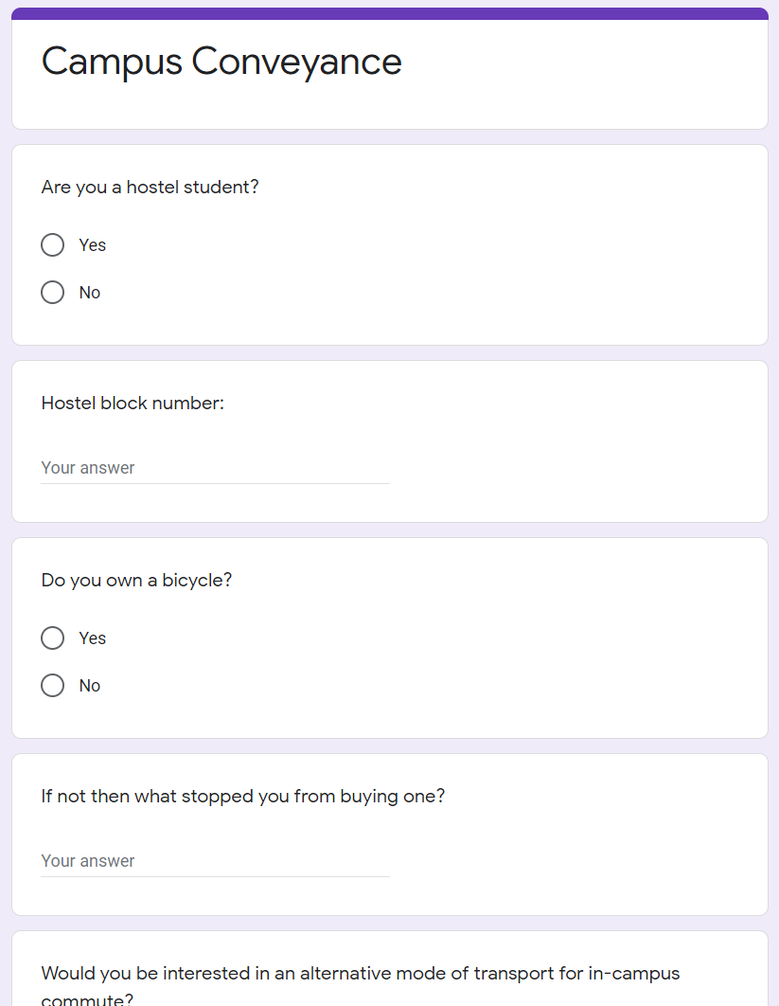Click the 'Yes' label text under bicycle question

pyautogui.click(x=93, y=638)
